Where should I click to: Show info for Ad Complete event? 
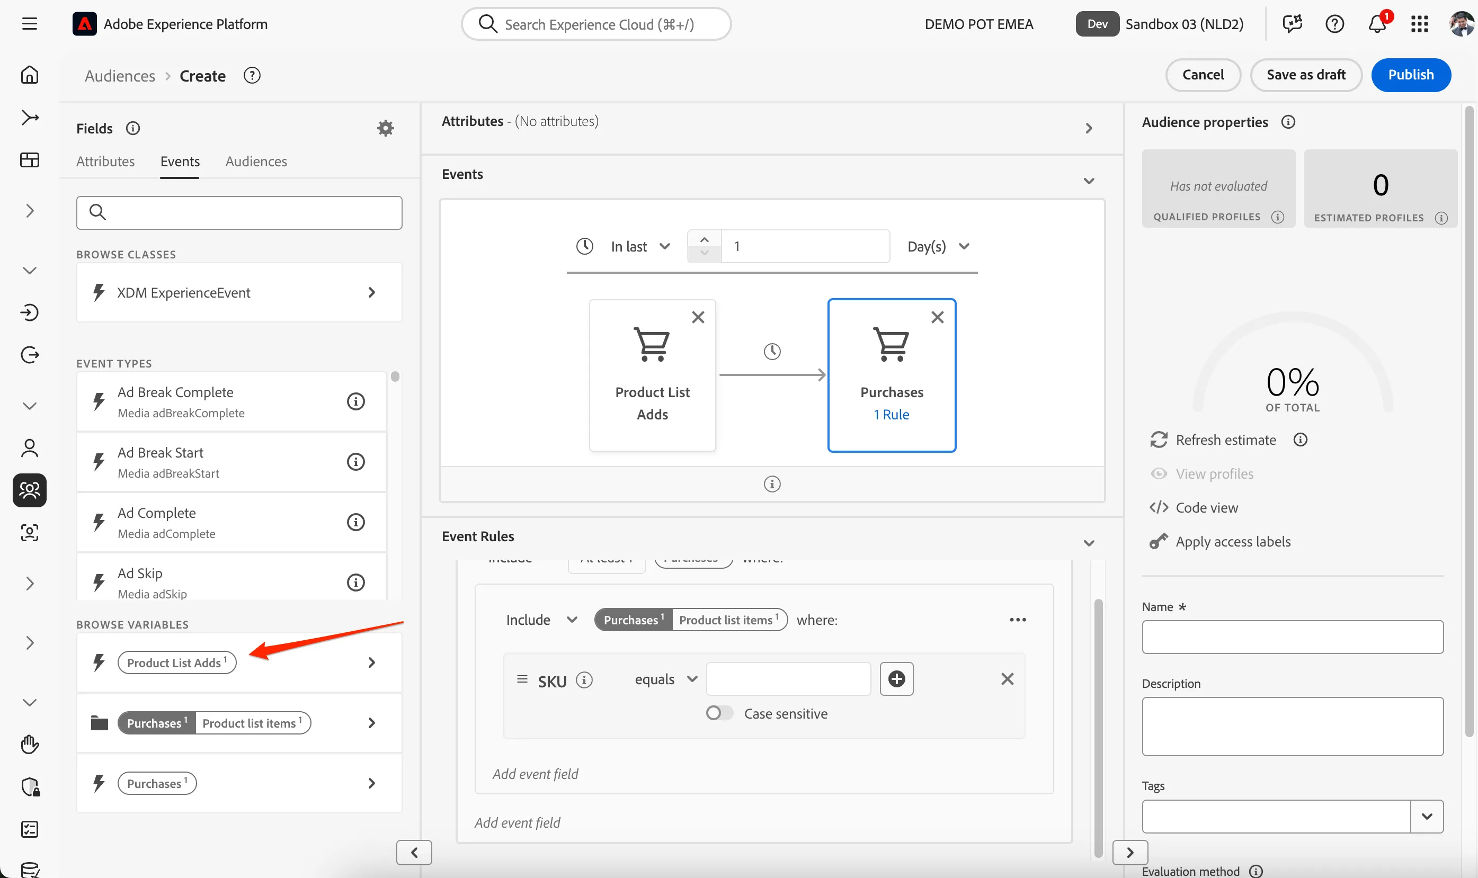click(355, 522)
